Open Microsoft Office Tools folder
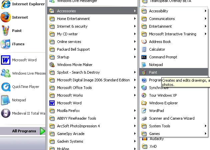The height and width of the screenshot is (150, 210). tap(92, 88)
